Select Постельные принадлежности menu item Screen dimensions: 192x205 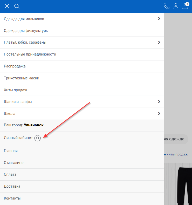pyautogui.click(x=30, y=54)
